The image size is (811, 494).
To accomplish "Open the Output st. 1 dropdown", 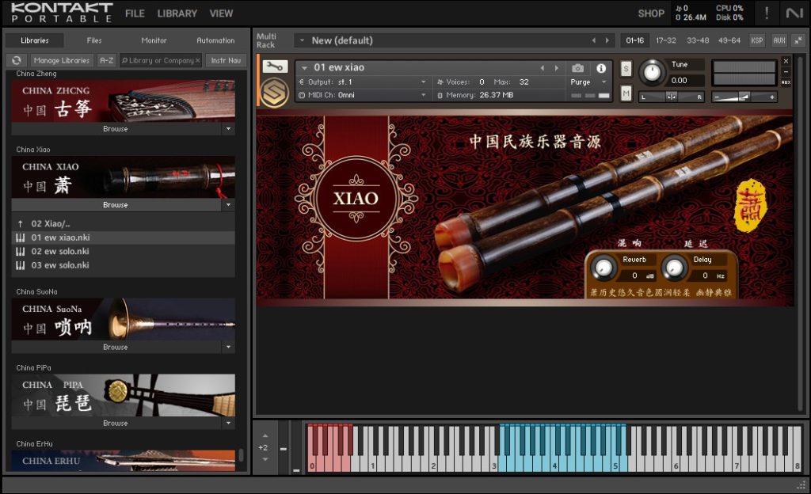I will point(424,82).
